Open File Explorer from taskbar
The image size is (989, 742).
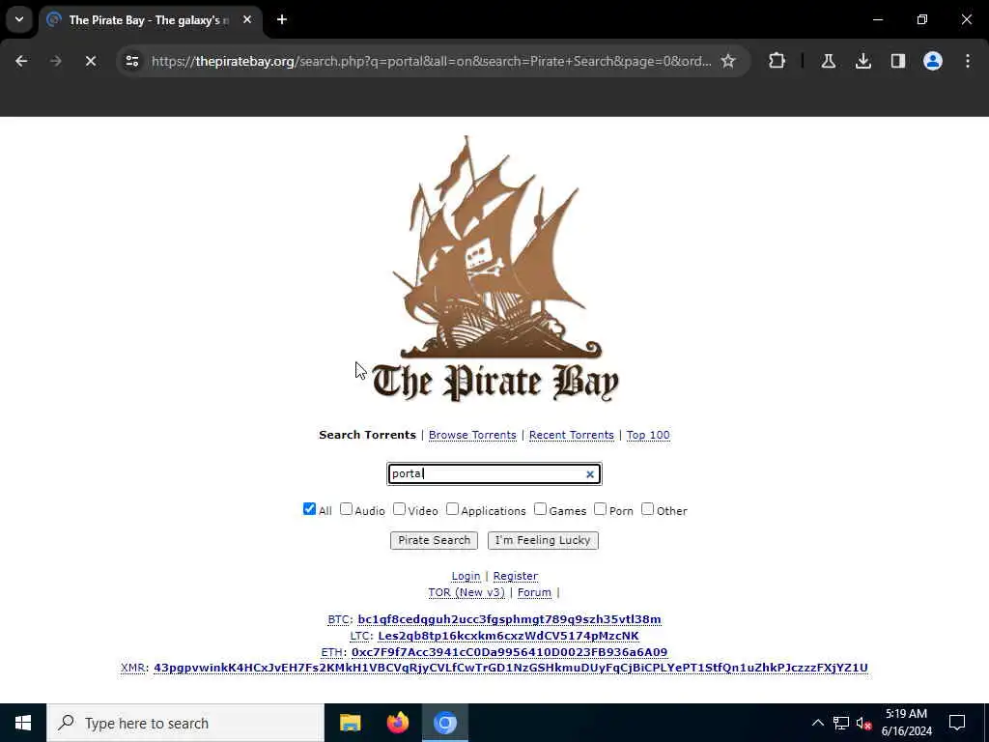[x=350, y=723]
